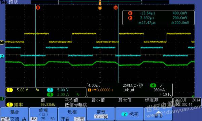This screenshot has height=121, width=202.
Task: Click the orange trigger position T marker
Action: coord(100,8)
